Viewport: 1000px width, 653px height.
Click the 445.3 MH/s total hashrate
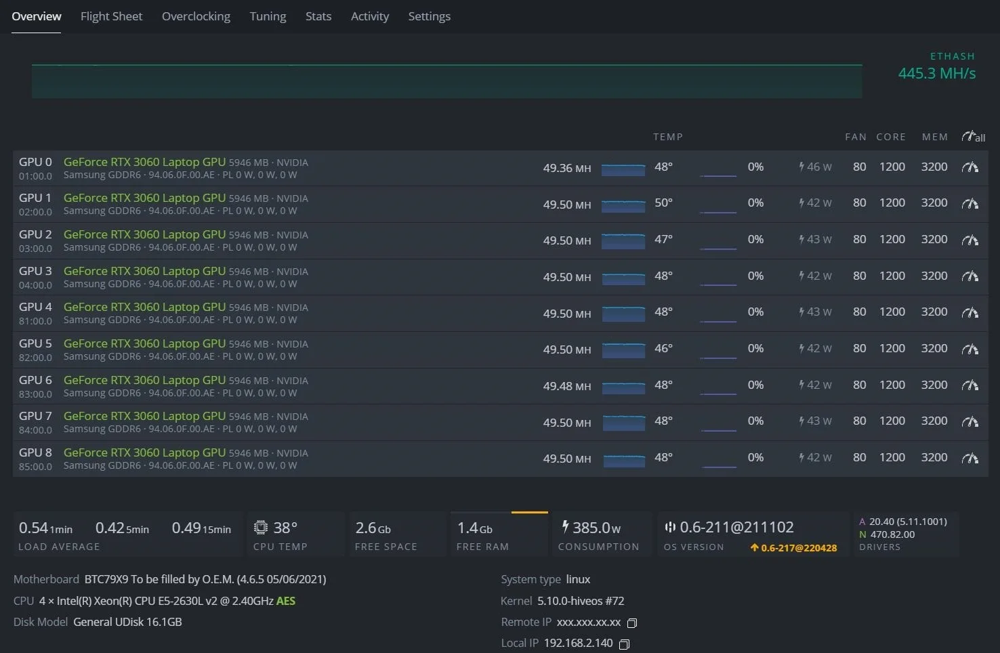coord(937,73)
